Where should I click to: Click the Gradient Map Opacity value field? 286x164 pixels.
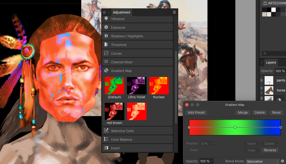click(x=205, y=161)
